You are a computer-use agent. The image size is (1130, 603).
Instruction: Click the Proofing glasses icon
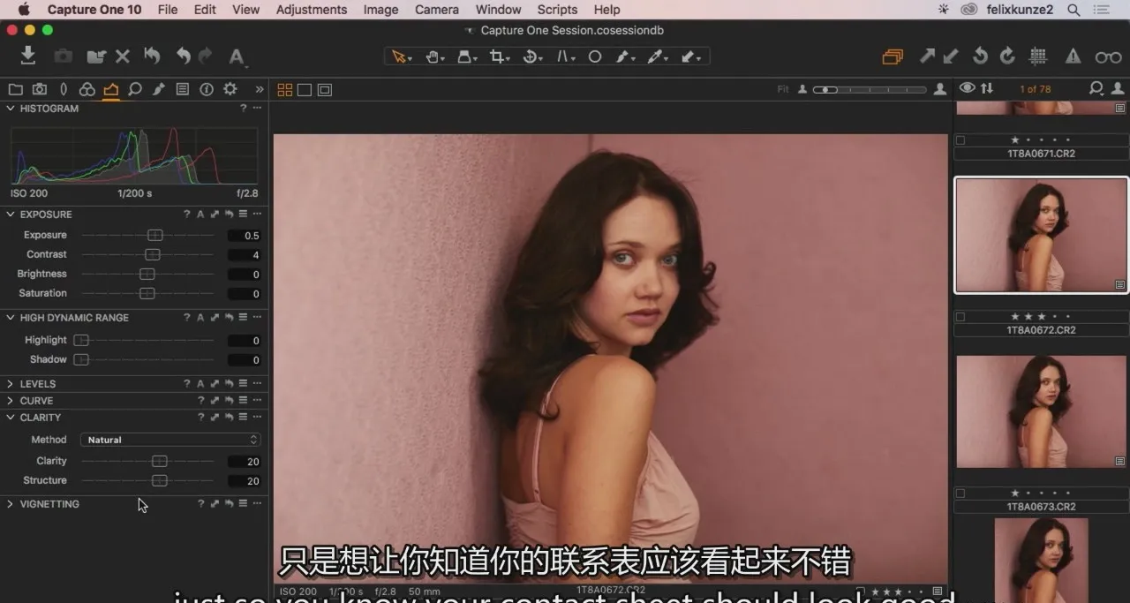tap(1108, 57)
